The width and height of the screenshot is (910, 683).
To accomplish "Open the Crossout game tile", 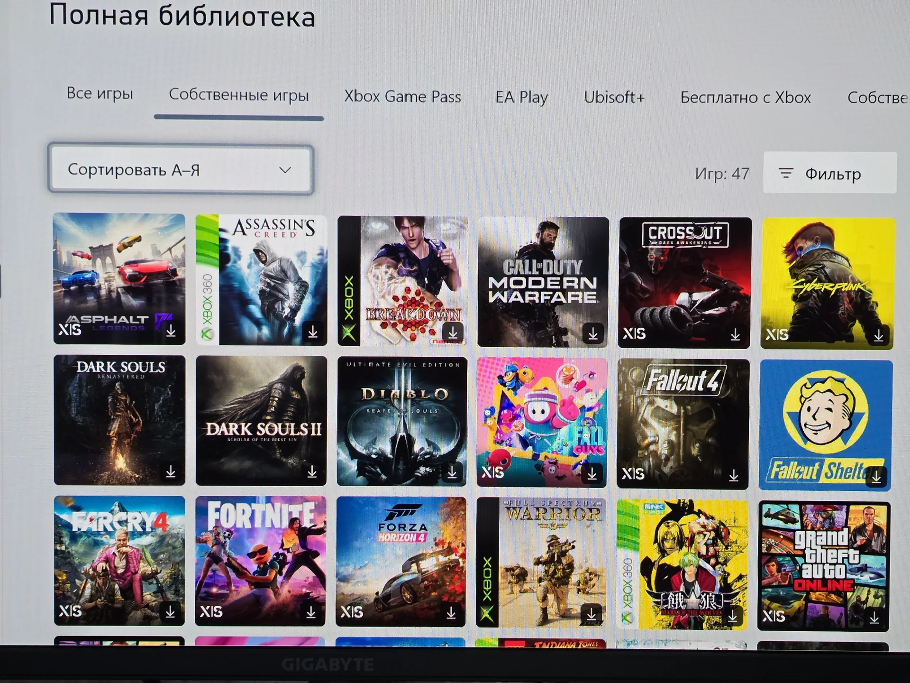I will tap(685, 283).
